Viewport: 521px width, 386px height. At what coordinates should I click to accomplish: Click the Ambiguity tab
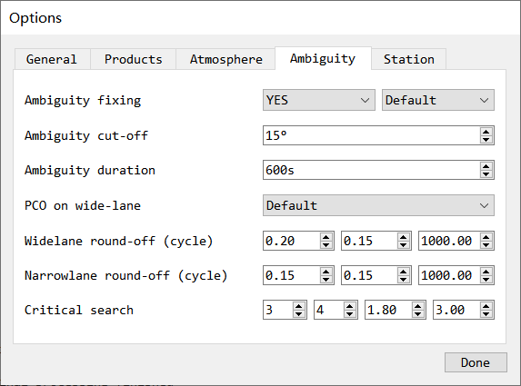tap(323, 58)
